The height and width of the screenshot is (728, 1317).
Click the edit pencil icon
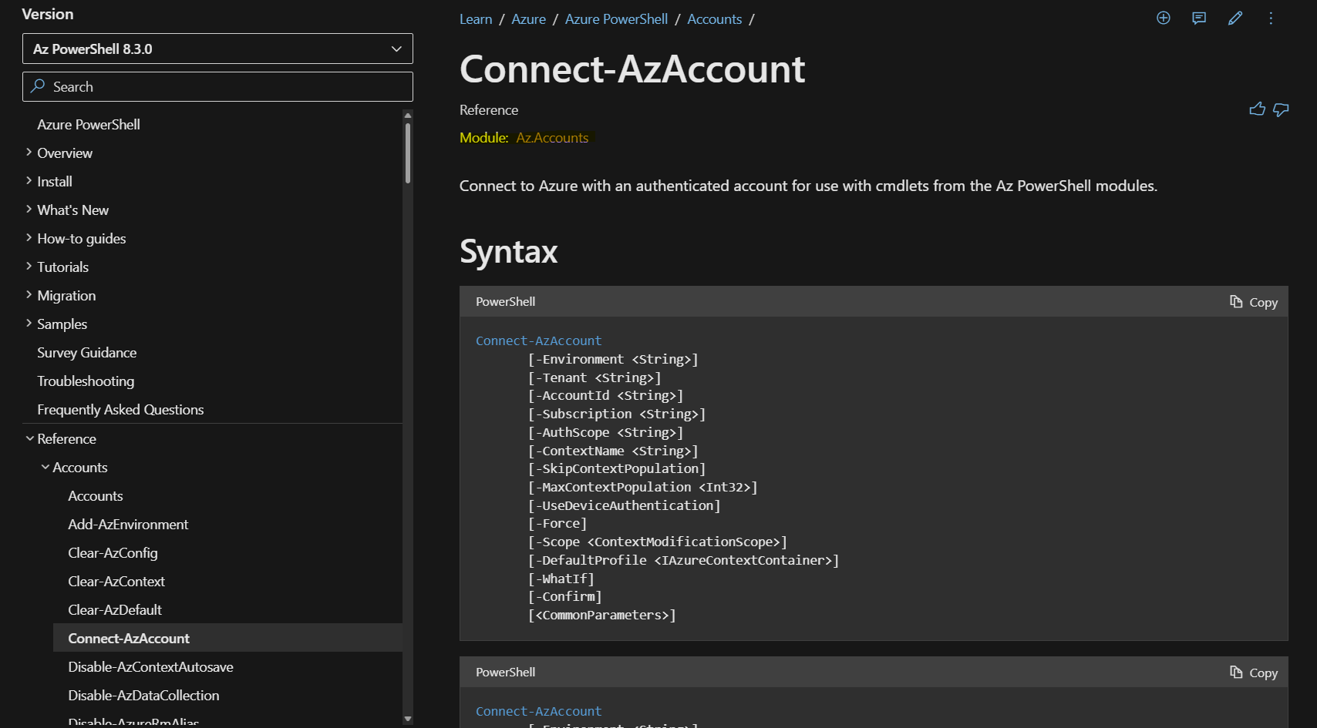pos(1234,18)
